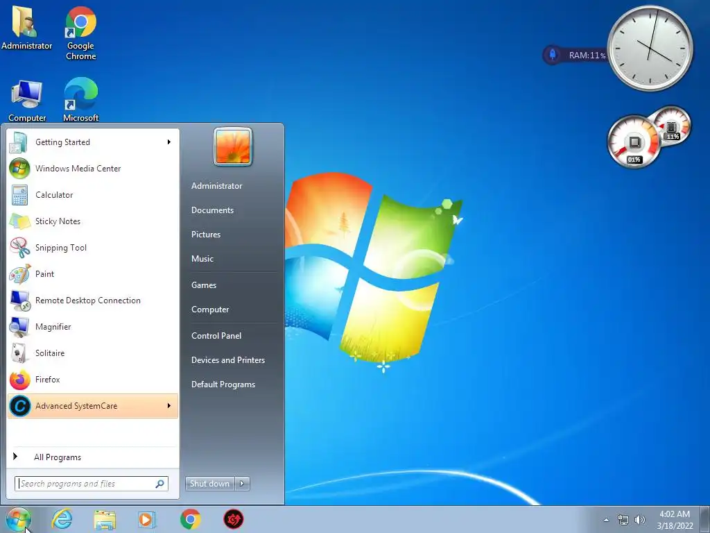Open the Advanced SystemCare icon
This screenshot has width=710, height=533.
point(20,405)
